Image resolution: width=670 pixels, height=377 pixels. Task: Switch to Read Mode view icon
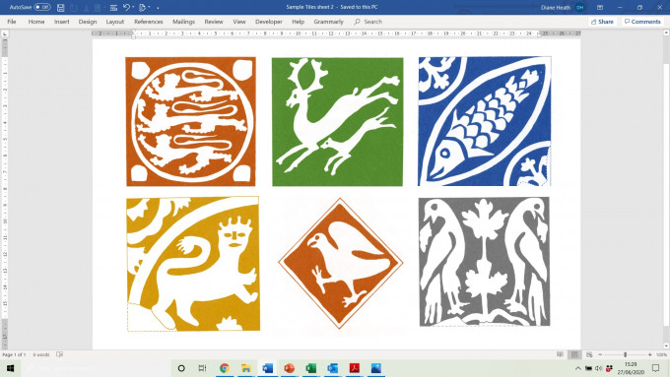coord(560,354)
